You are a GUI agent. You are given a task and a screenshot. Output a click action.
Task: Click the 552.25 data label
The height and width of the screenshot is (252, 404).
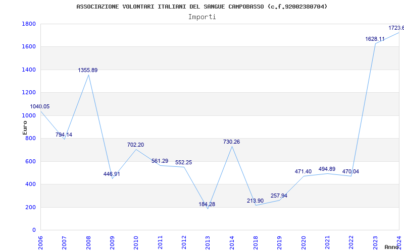[183, 162]
